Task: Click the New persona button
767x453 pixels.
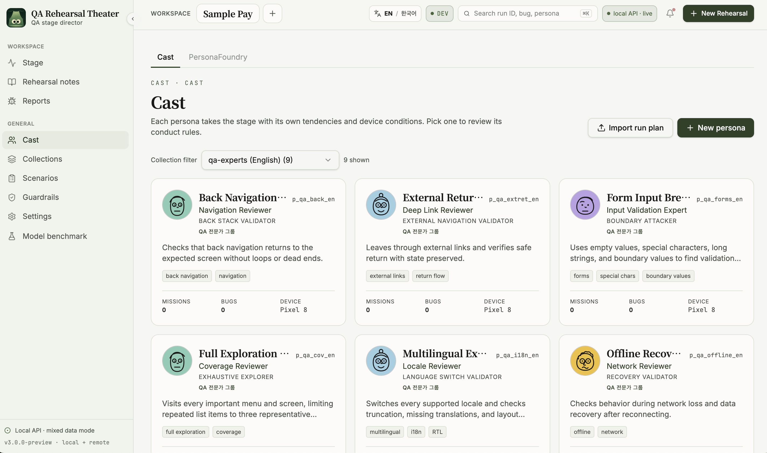Action: (x=715, y=128)
